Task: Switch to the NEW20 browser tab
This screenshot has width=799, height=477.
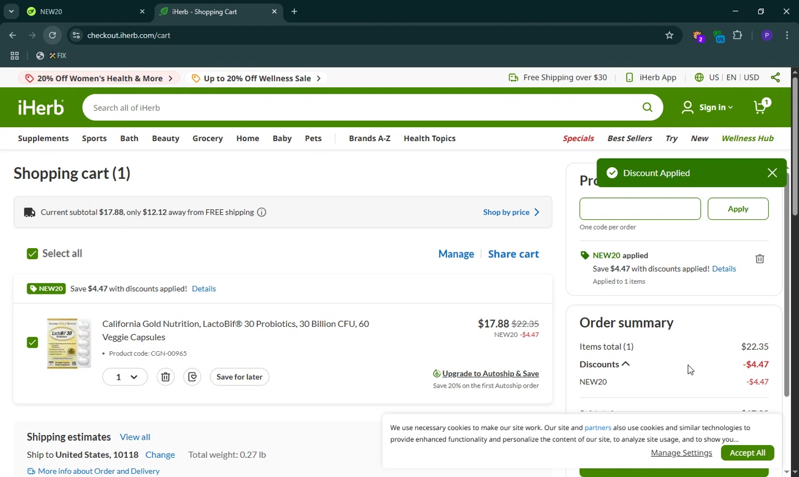Action: point(86,11)
